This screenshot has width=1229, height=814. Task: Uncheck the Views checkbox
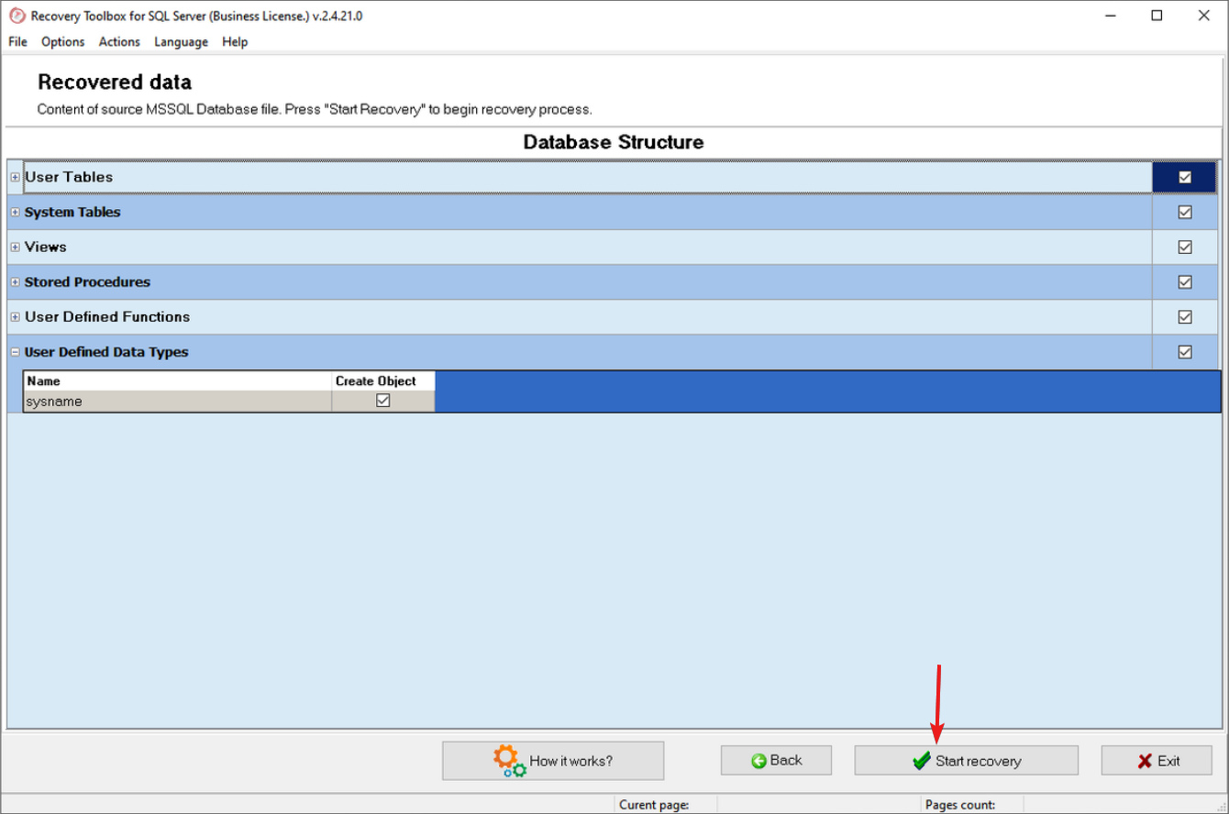[x=1185, y=247]
